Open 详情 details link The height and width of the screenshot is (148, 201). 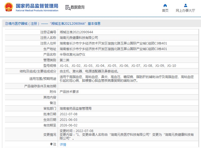coord(63,145)
